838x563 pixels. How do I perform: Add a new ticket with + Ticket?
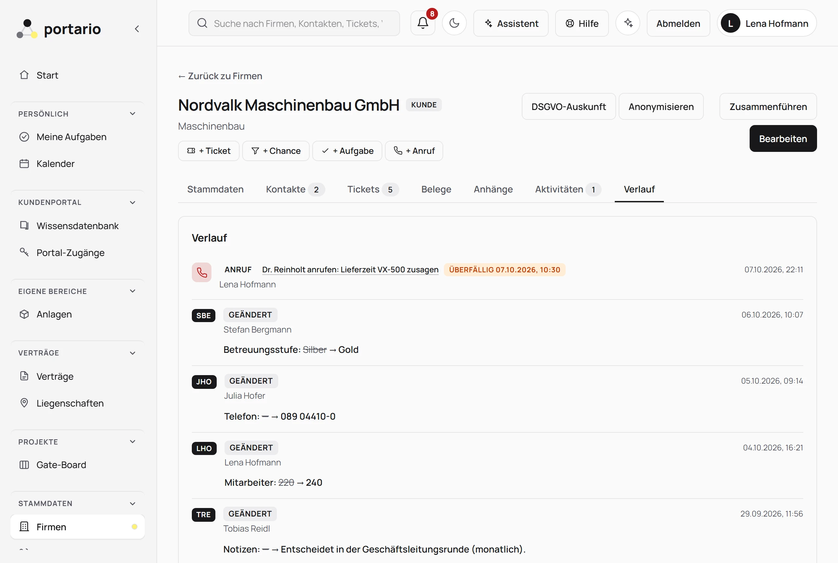pos(209,151)
